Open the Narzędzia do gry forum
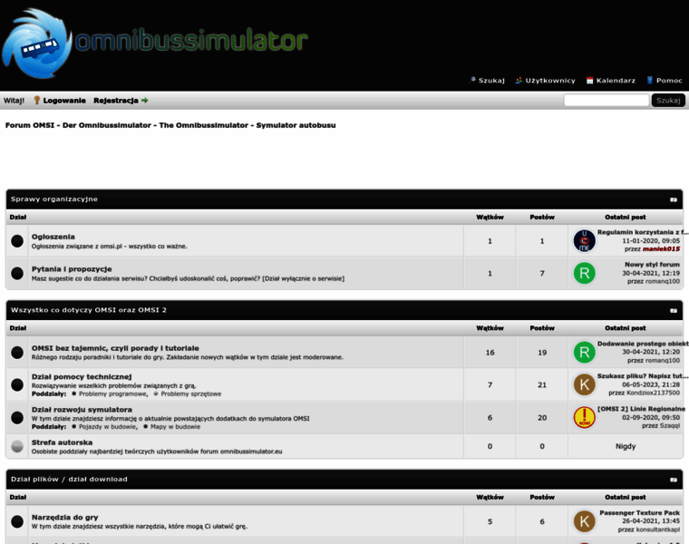The height and width of the screenshot is (544, 689). coord(65,518)
